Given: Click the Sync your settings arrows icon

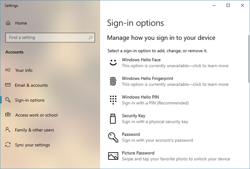Looking at the screenshot, I should click(8, 144).
